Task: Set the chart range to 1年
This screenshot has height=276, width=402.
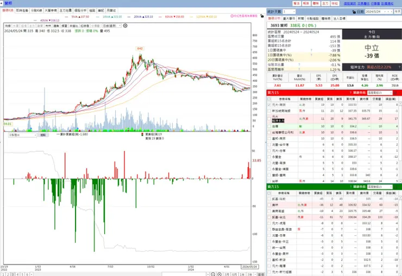Action: pos(242,274)
